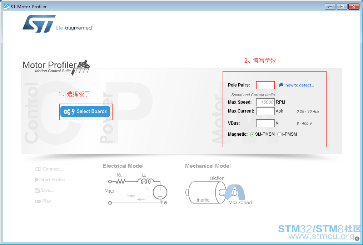
Task: Click the ST life.augmented logo
Action: click(x=57, y=24)
